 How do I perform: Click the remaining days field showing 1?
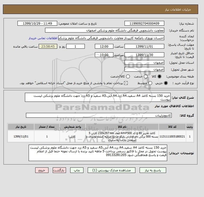[x=76, y=46]
